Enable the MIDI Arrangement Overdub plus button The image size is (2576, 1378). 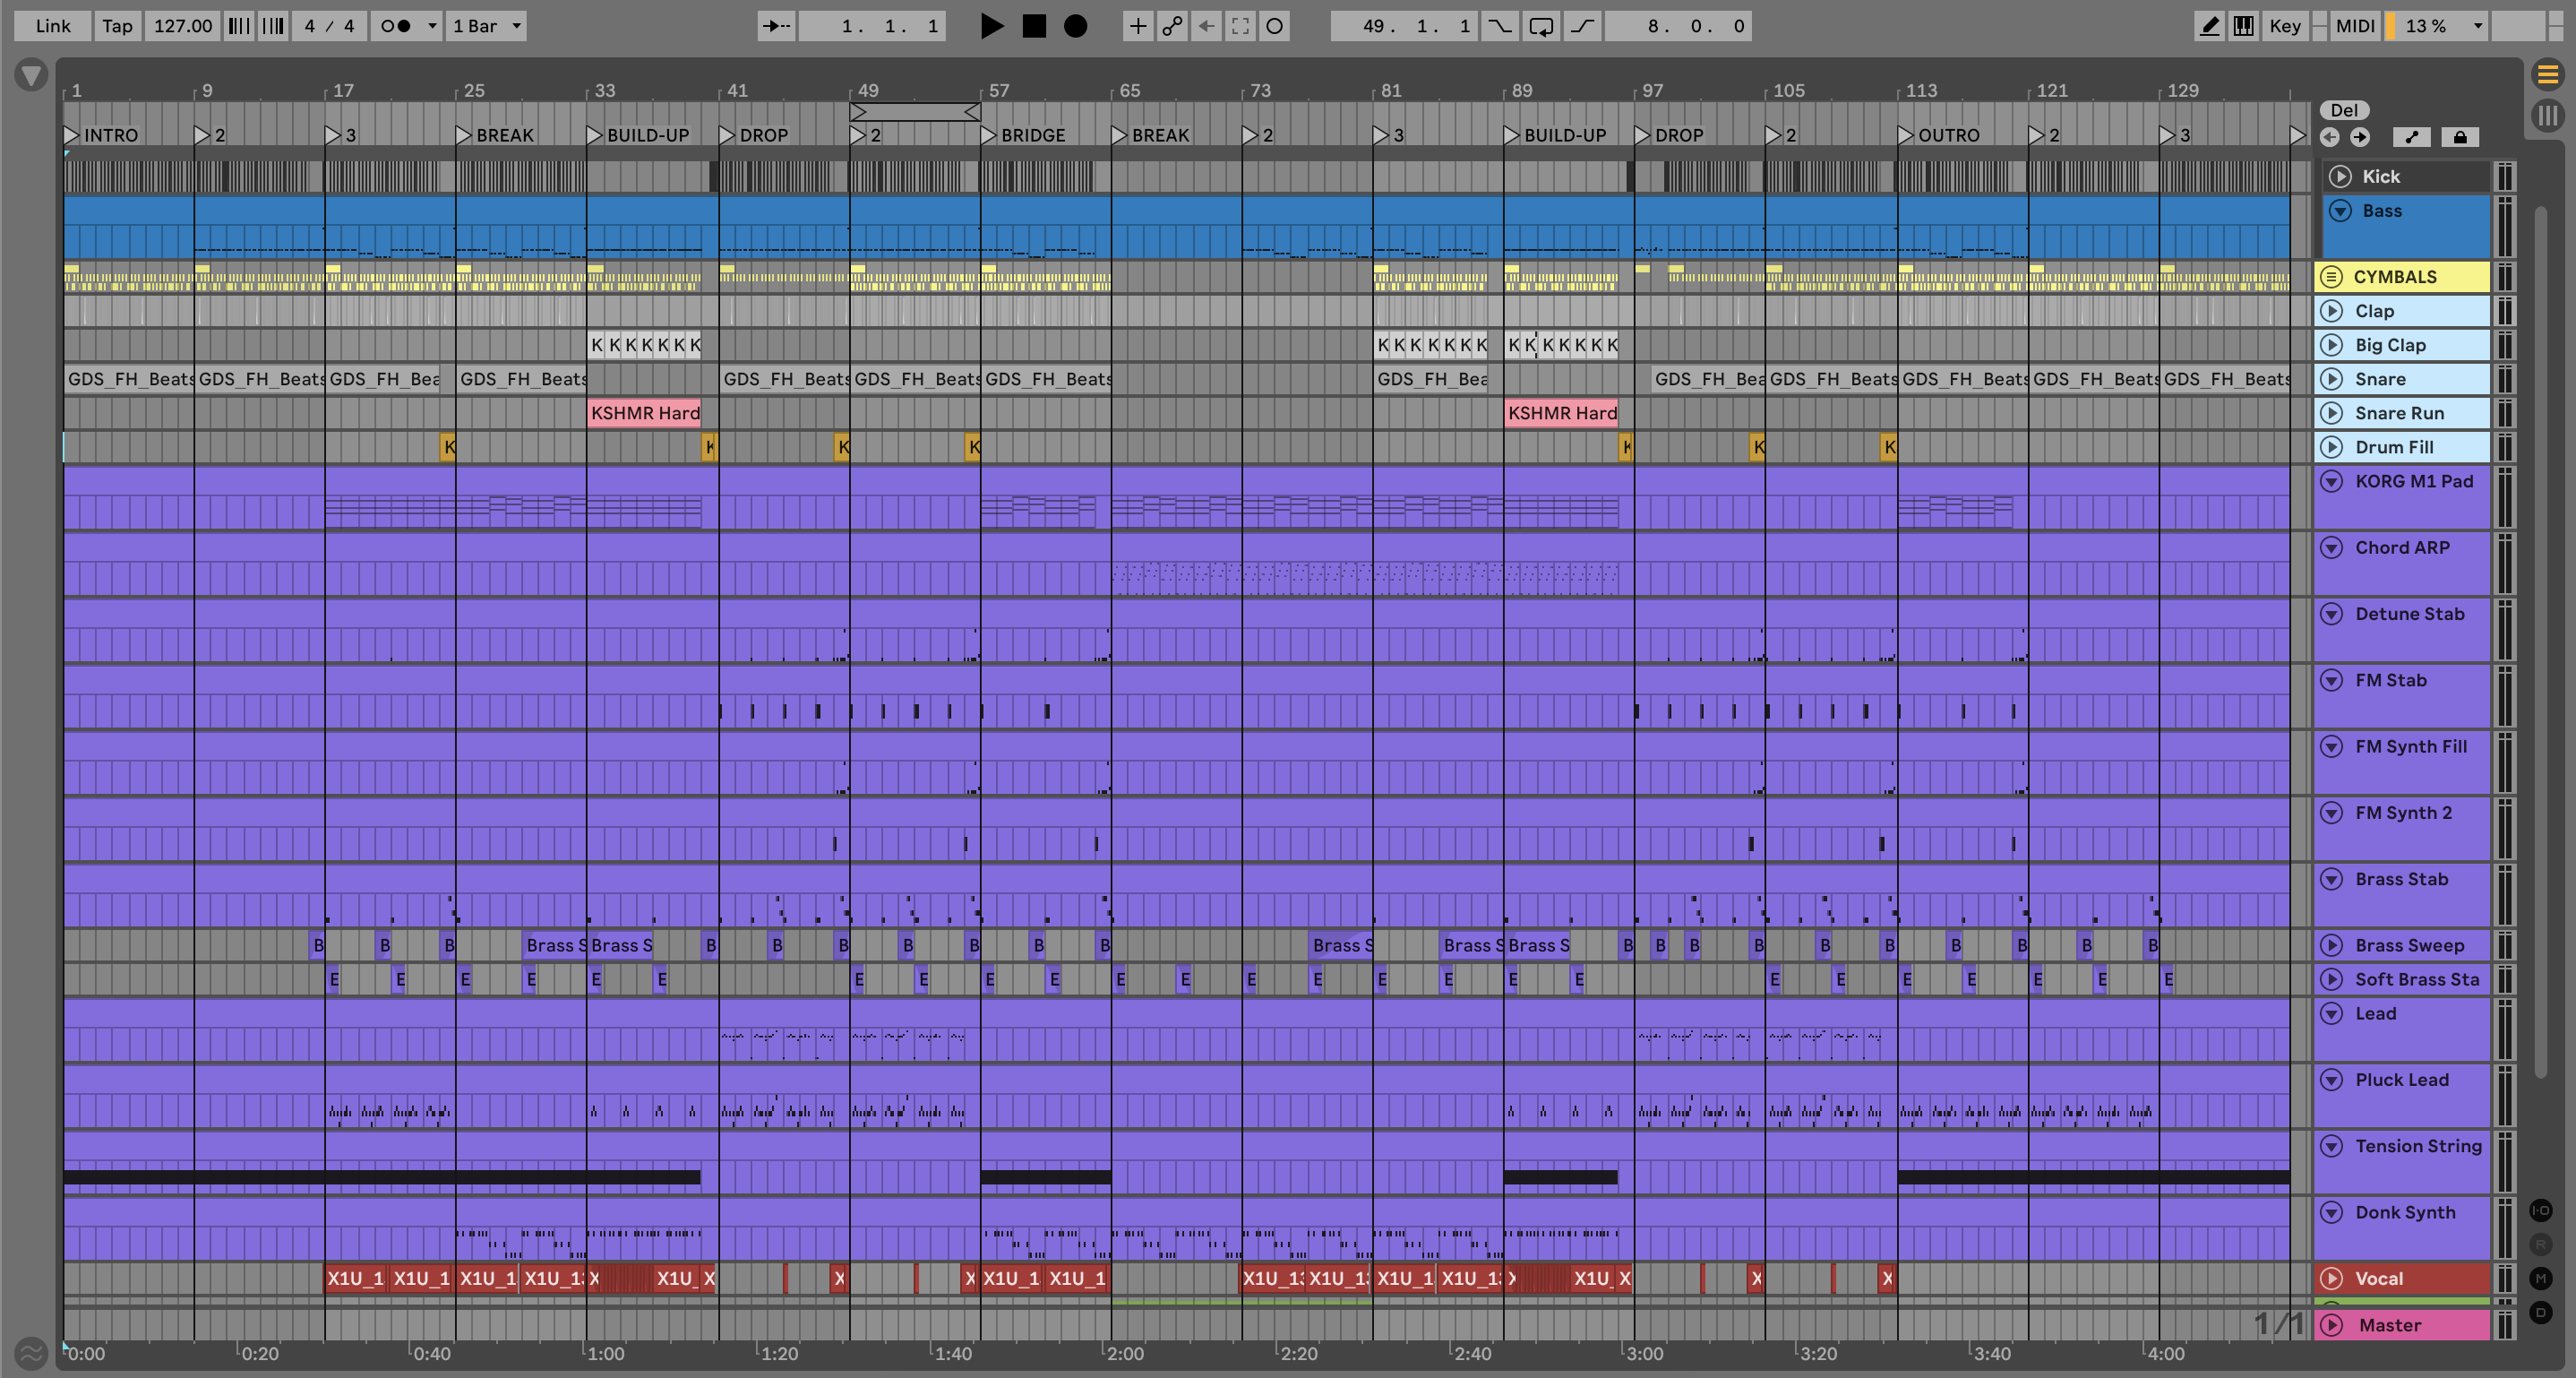click(1137, 26)
